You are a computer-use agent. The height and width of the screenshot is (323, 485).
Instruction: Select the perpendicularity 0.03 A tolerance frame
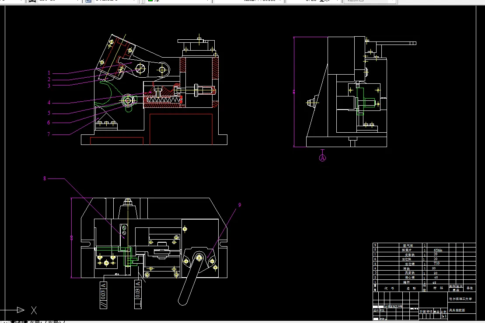coord(138,294)
